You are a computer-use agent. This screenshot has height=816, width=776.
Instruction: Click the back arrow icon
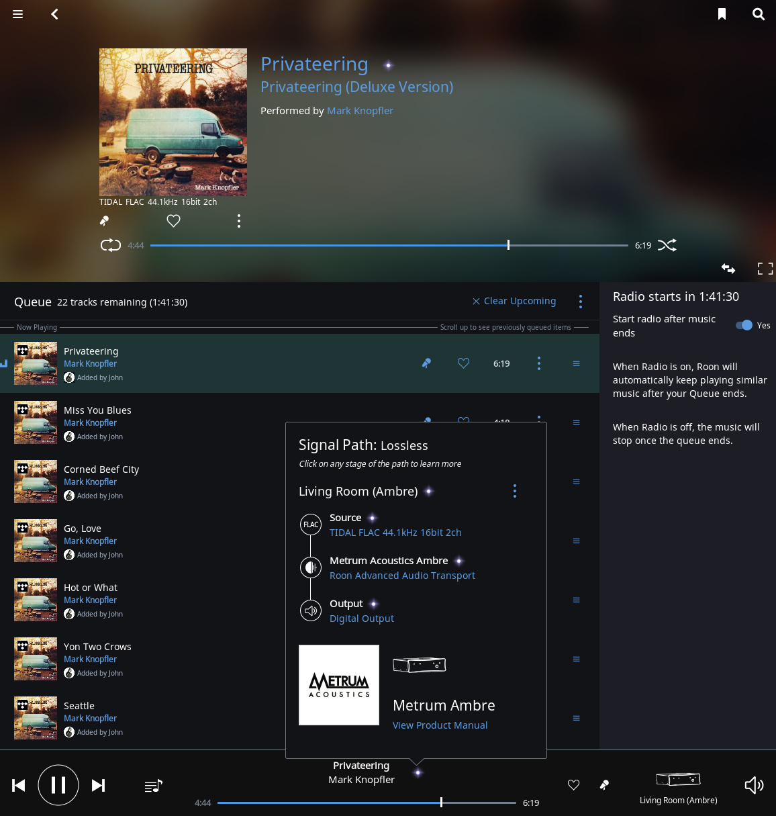tap(55, 14)
